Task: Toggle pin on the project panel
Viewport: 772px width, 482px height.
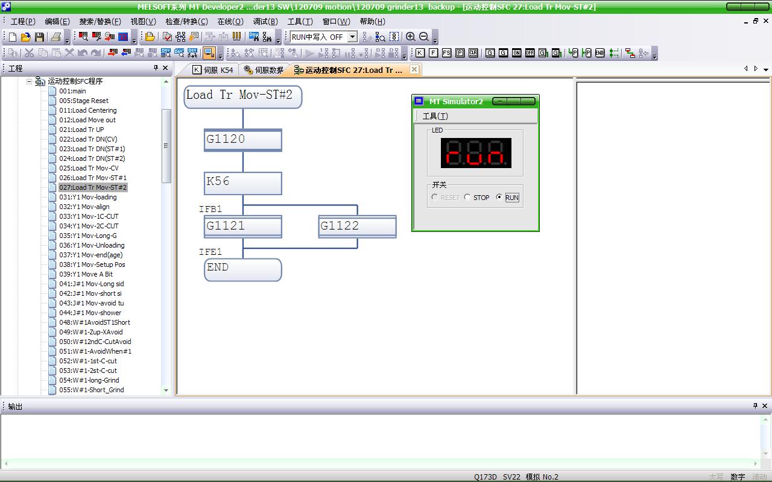Action: [156, 68]
